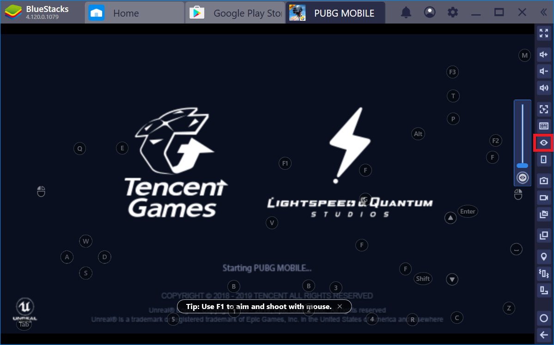Click the T key overlay
Image resolution: width=554 pixels, height=345 pixels.
point(453,96)
